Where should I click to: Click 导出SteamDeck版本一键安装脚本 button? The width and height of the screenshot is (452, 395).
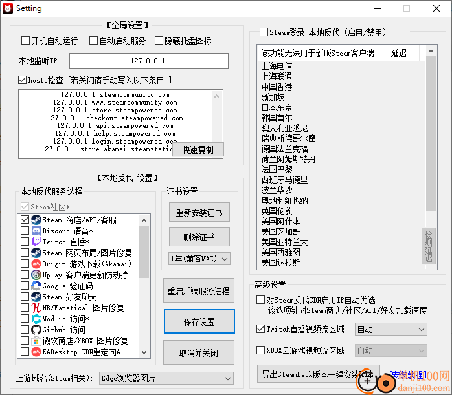(318, 374)
